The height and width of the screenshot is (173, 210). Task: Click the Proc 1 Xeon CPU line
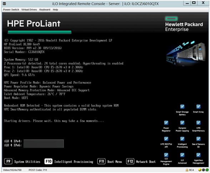(x=44, y=67)
